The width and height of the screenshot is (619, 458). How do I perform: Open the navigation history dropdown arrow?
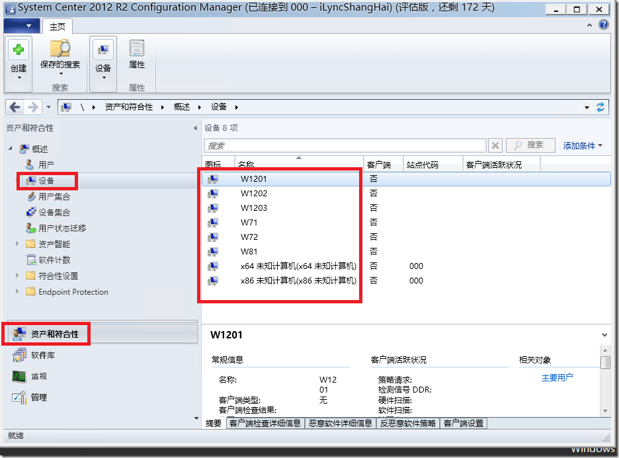(48, 107)
